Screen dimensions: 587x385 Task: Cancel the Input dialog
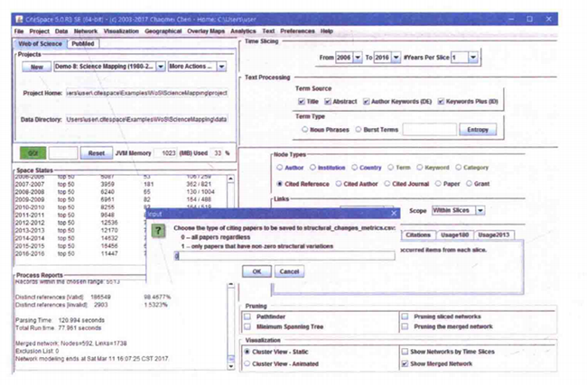tap(287, 270)
